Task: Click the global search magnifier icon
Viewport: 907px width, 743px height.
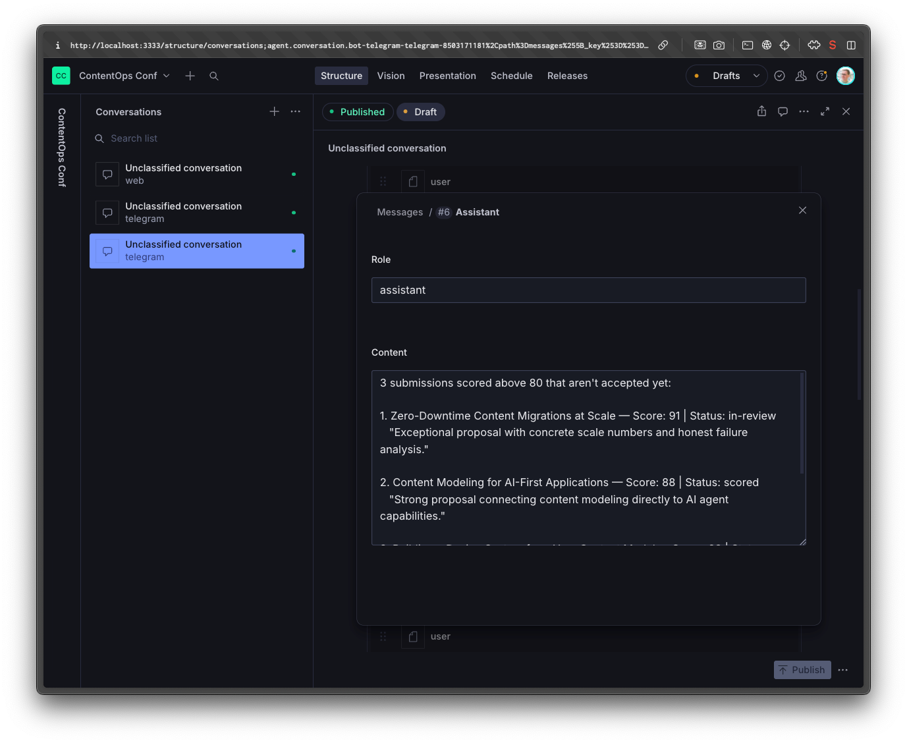Action: point(213,76)
